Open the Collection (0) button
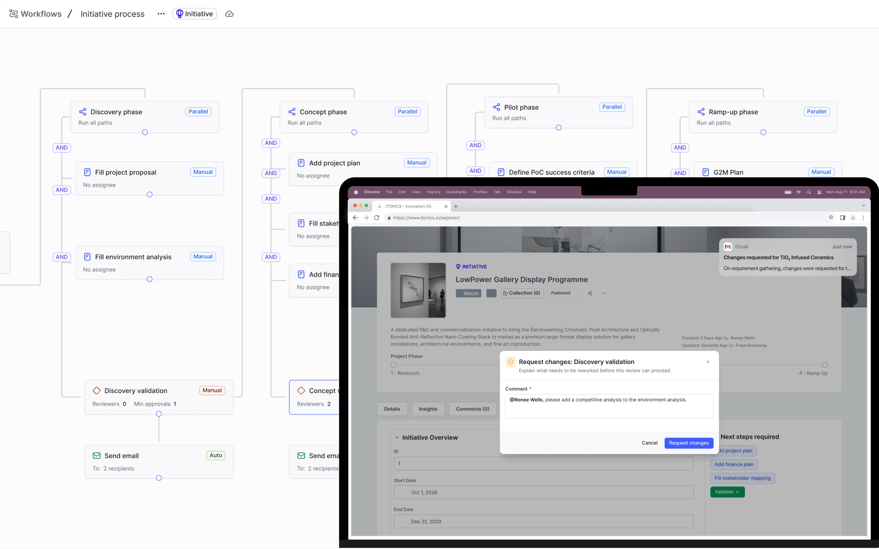Viewport: 879px width, 549px height. [x=522, y=293]
